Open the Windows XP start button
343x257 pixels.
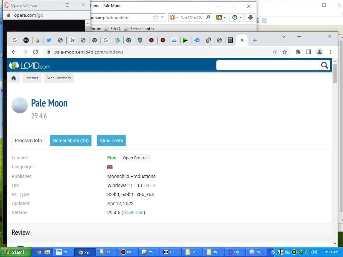click(x=16, y=252)
